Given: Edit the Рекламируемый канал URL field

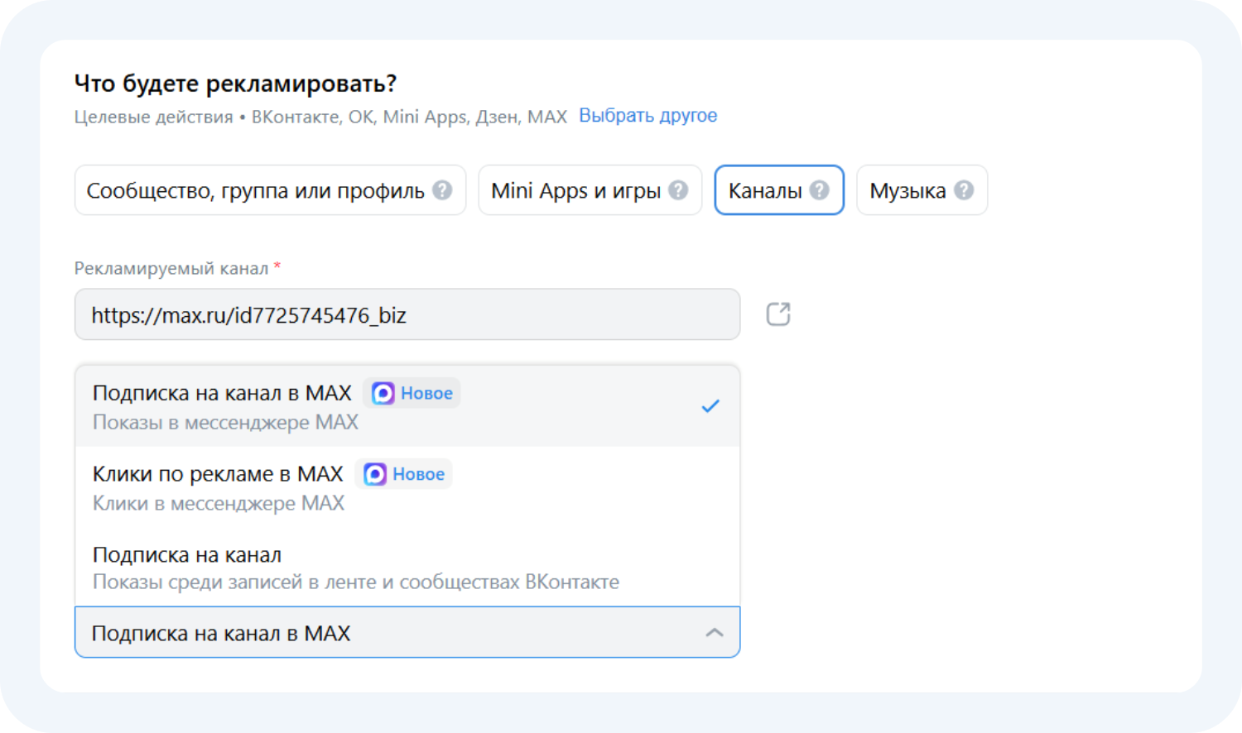Looking at the screenshot, I should [407, 314].
